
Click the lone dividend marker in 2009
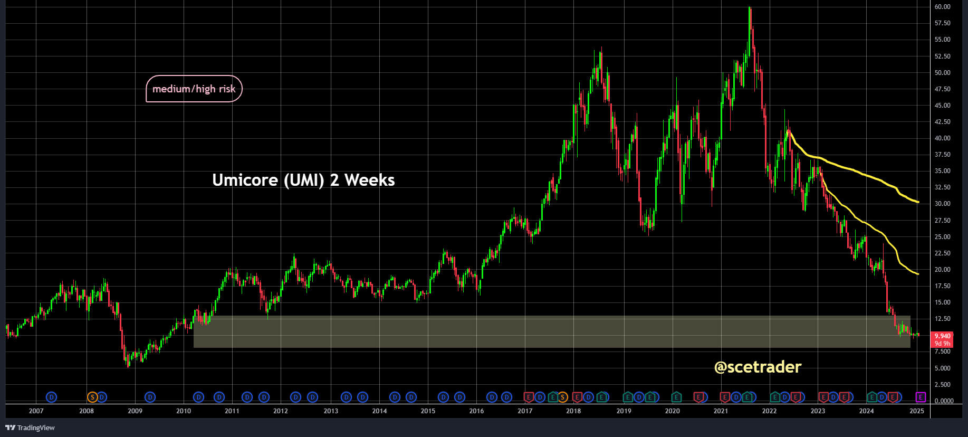pos(150,397)
